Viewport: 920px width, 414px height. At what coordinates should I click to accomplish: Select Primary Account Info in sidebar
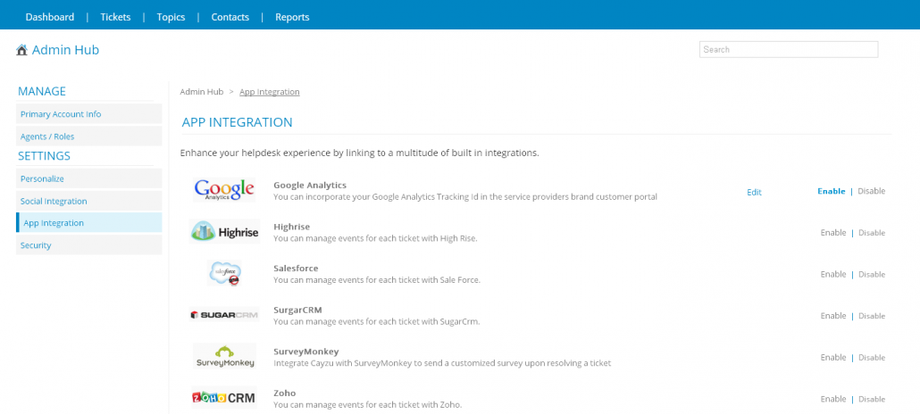tap(88, 114)
